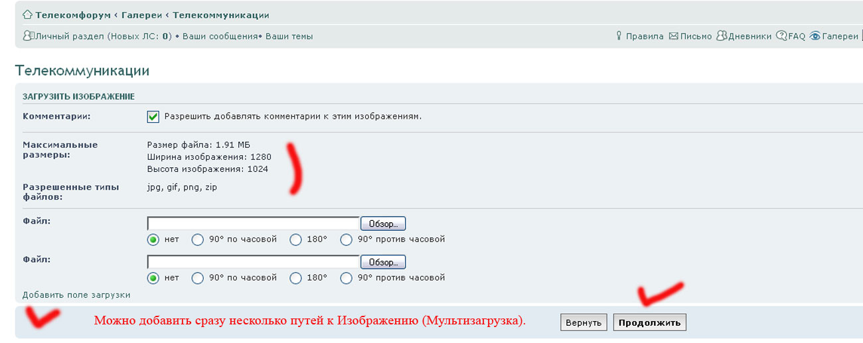
Task: Uncheck the allow comments checkbox
Action: (x=153, y=117)
